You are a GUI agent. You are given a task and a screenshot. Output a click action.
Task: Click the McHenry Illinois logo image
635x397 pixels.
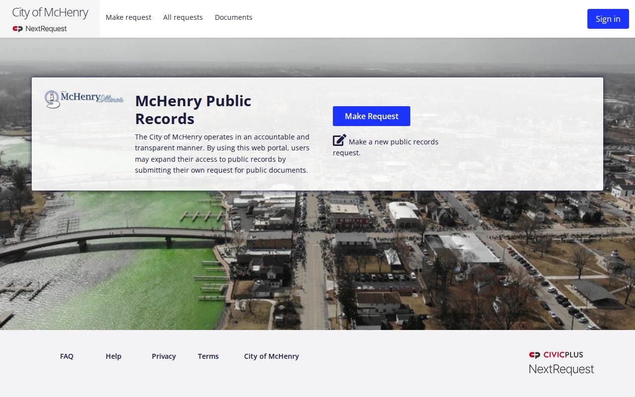point(84,99)
